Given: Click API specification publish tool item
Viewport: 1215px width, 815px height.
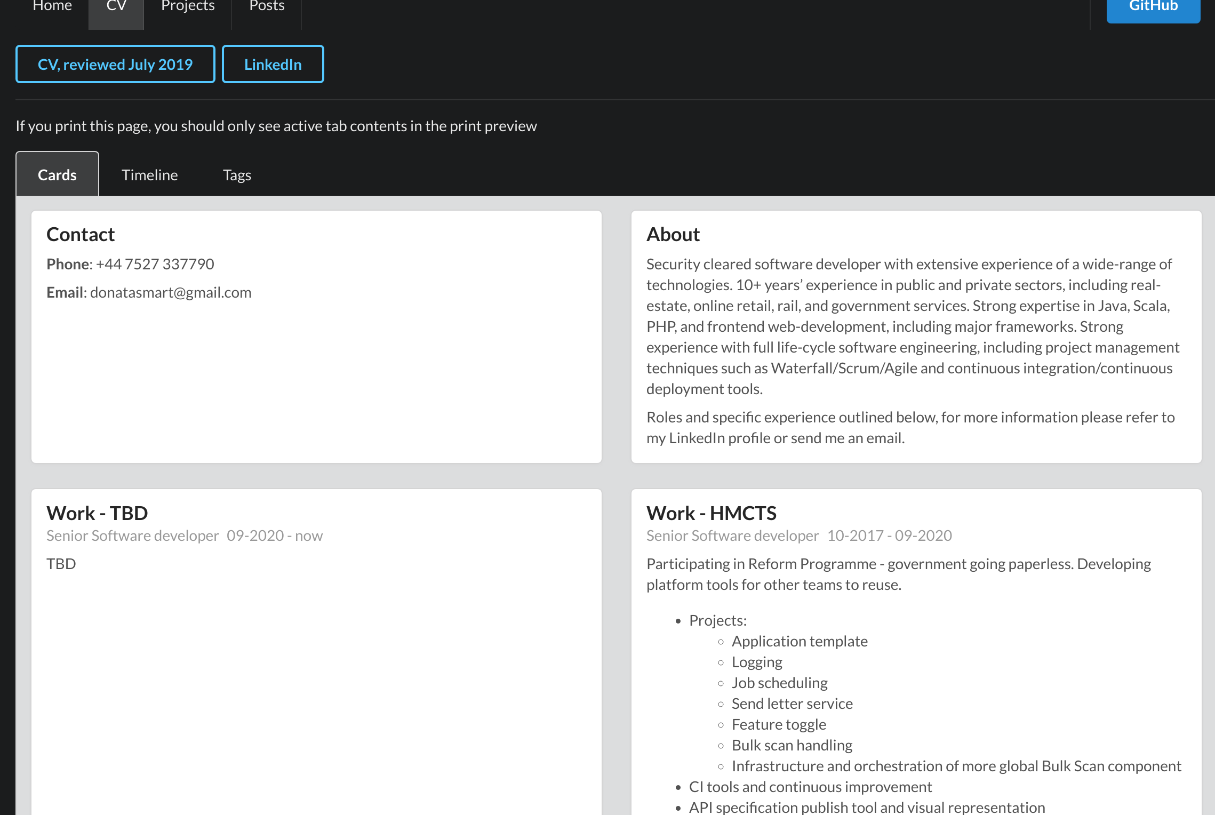Looking at the screenshot, I should (867, 807).
